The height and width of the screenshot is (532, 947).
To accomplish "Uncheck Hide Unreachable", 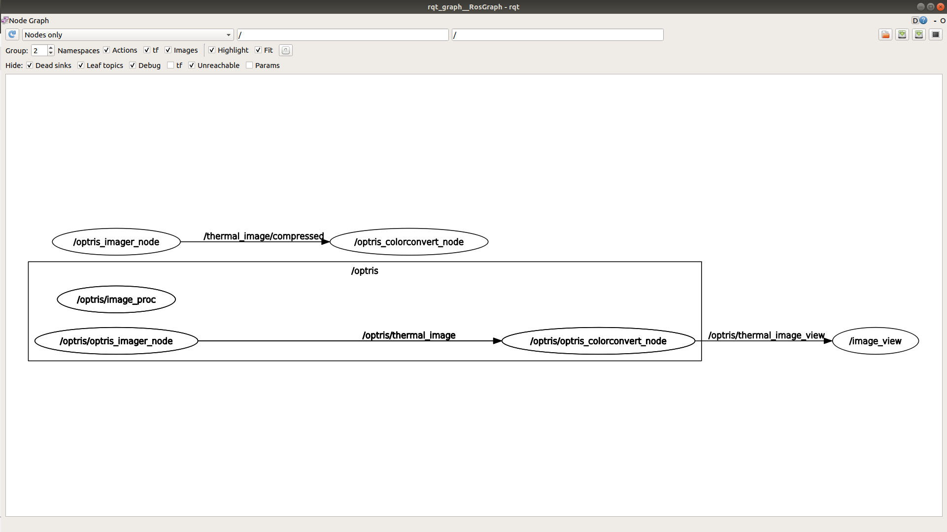I will [x=192, y=66].
